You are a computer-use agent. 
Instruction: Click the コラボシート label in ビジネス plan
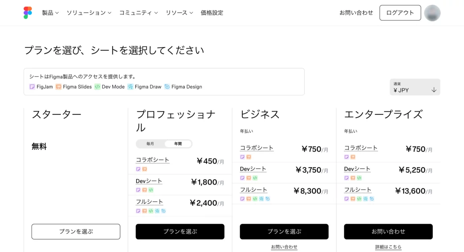(x=257, y=148)
